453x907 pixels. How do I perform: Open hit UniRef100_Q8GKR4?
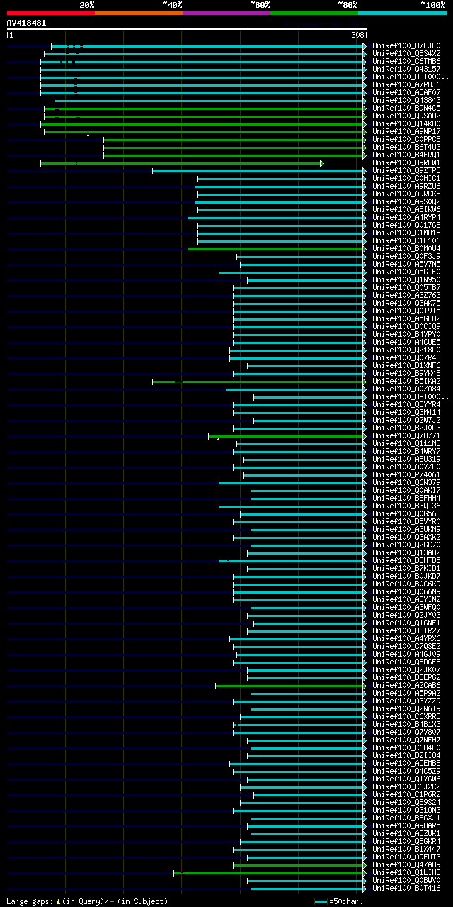tap(406, 842)
